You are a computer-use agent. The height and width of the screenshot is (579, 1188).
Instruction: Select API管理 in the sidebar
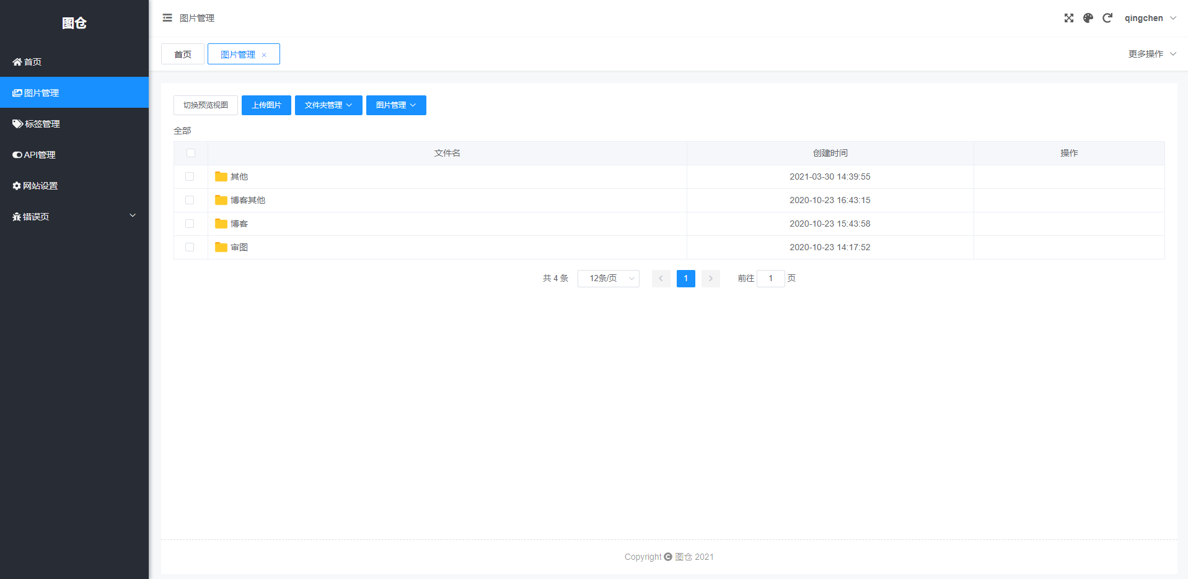[74, 154]
